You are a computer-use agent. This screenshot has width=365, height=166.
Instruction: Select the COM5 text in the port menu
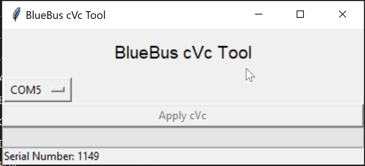coord(26,90)
